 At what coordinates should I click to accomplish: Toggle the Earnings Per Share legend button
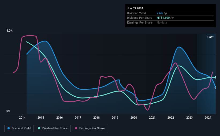(90, 129)
